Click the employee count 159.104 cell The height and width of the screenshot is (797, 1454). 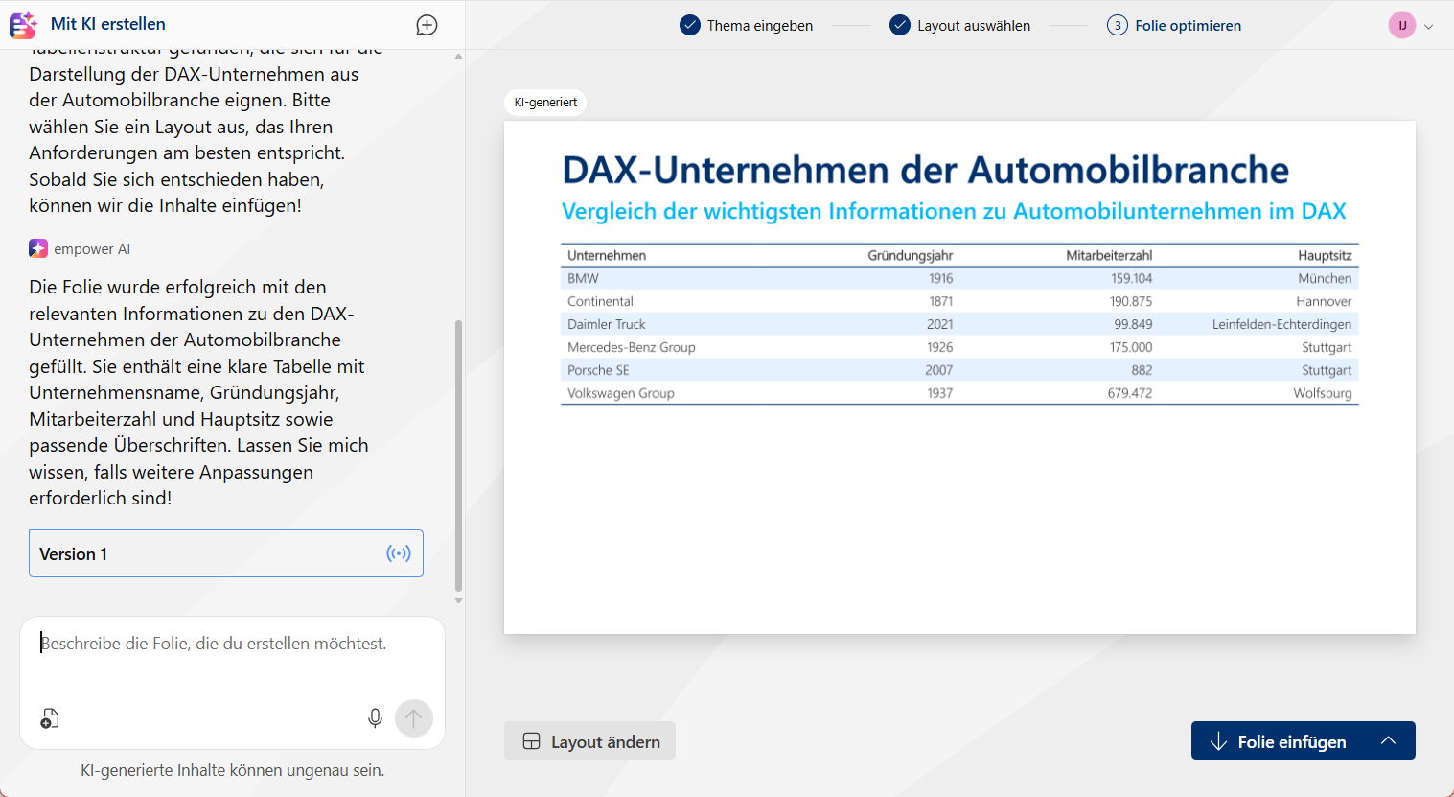pyautogui.click(x=1131, y=278)
